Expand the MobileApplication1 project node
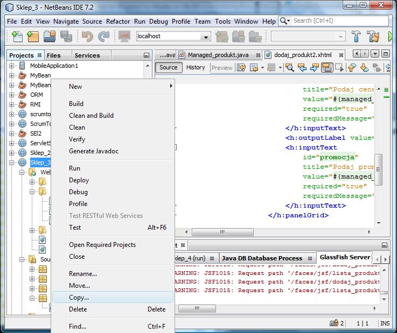Image resolution: width=397 pixels, height=333 pixels. pyautogui.click(x=12, y=66)
